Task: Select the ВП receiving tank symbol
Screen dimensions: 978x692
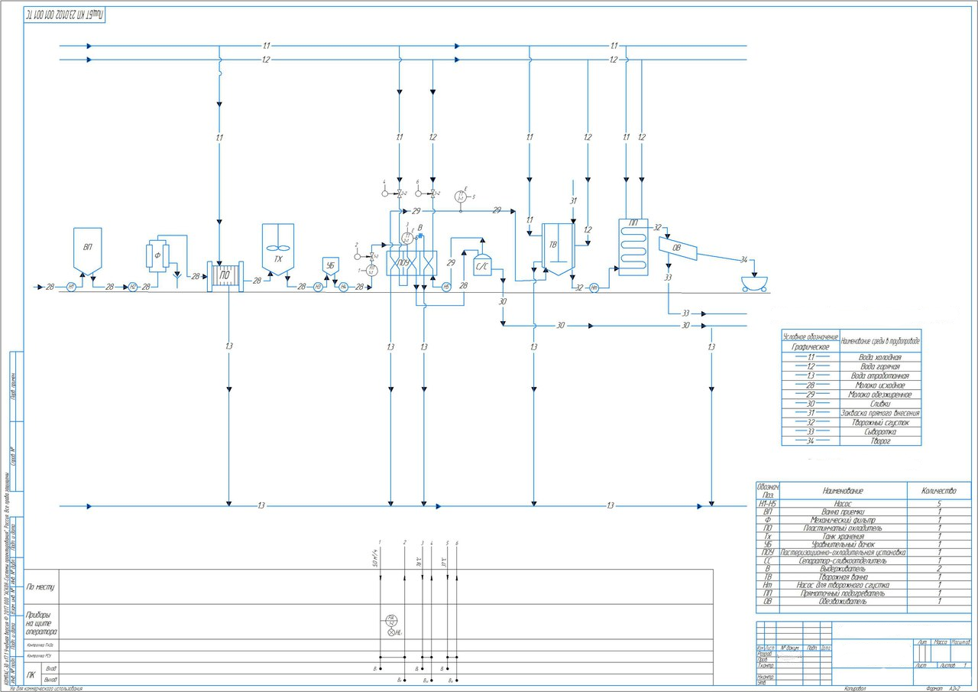Action: click(x=88, y=252)
